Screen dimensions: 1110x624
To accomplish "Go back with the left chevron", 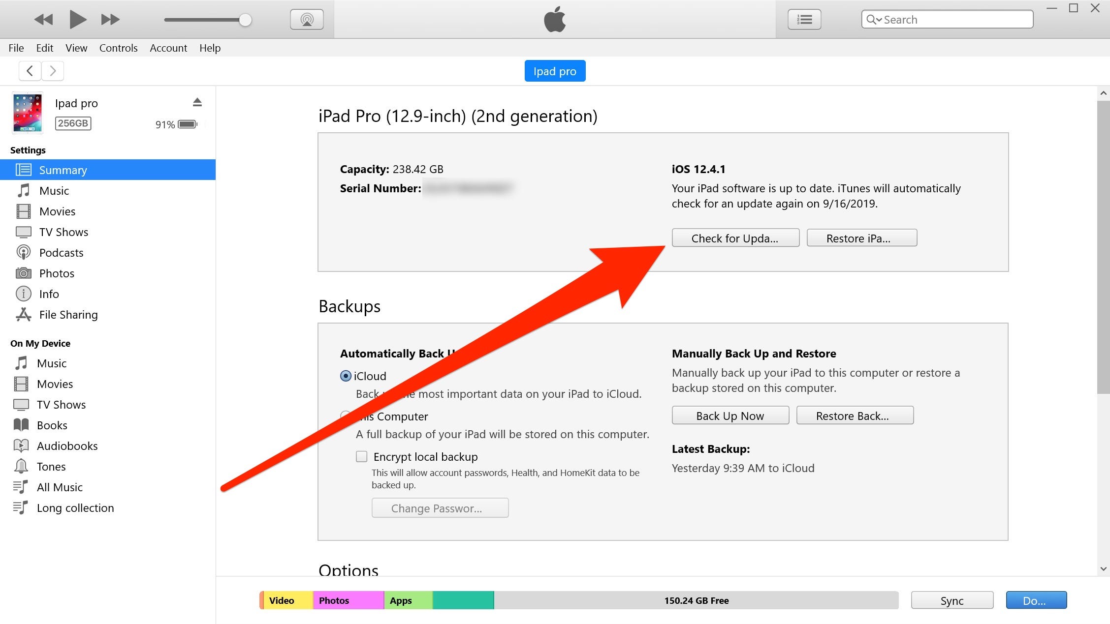I will click(x=30, y=71).
